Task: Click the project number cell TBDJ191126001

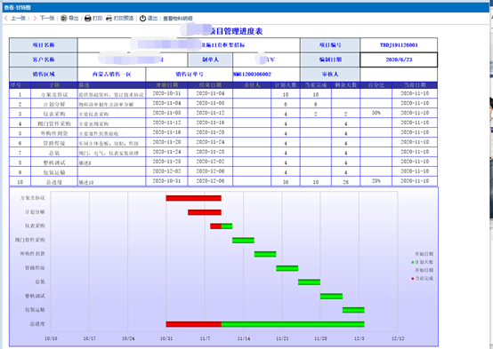Action: click(x=399, y=45)
